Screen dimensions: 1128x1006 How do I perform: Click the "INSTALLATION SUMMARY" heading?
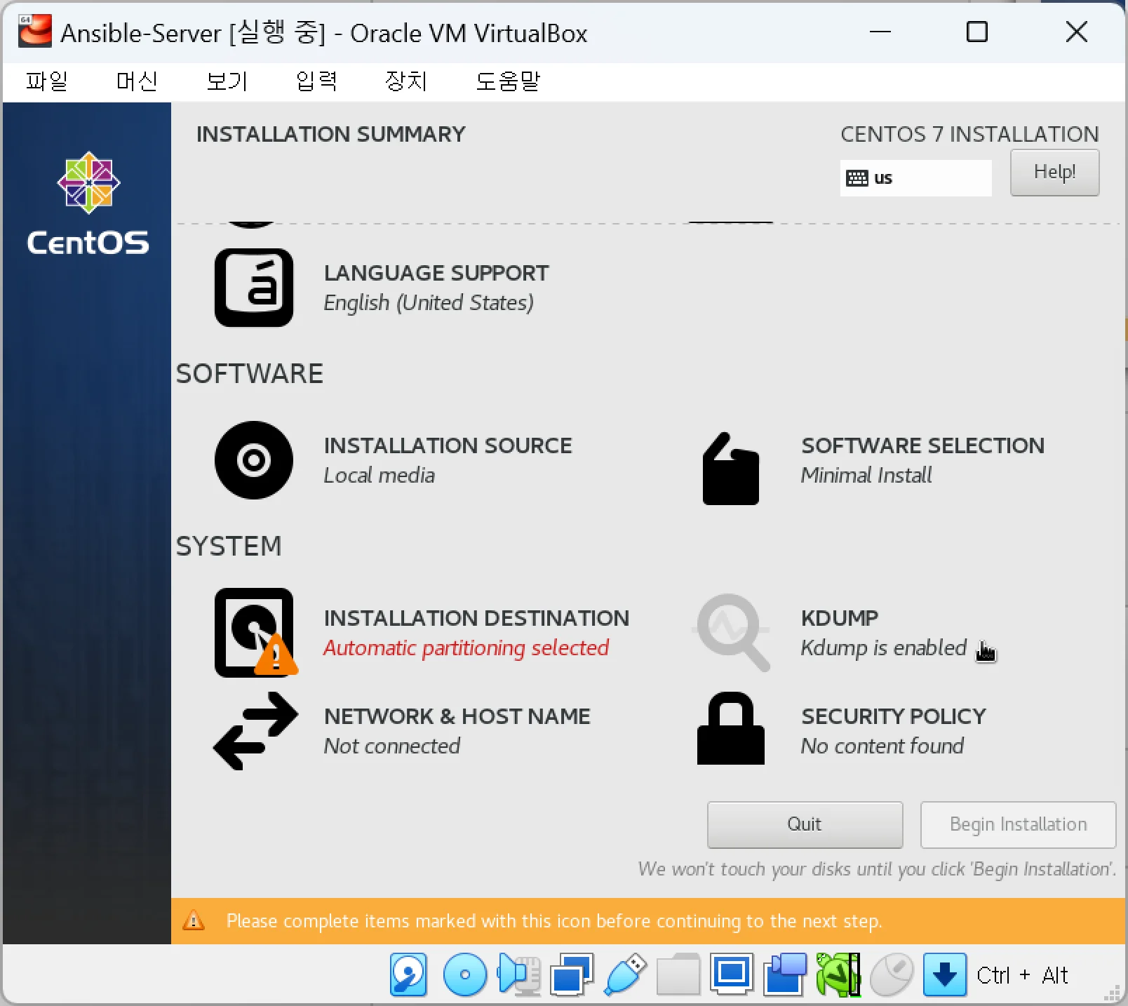331,134
